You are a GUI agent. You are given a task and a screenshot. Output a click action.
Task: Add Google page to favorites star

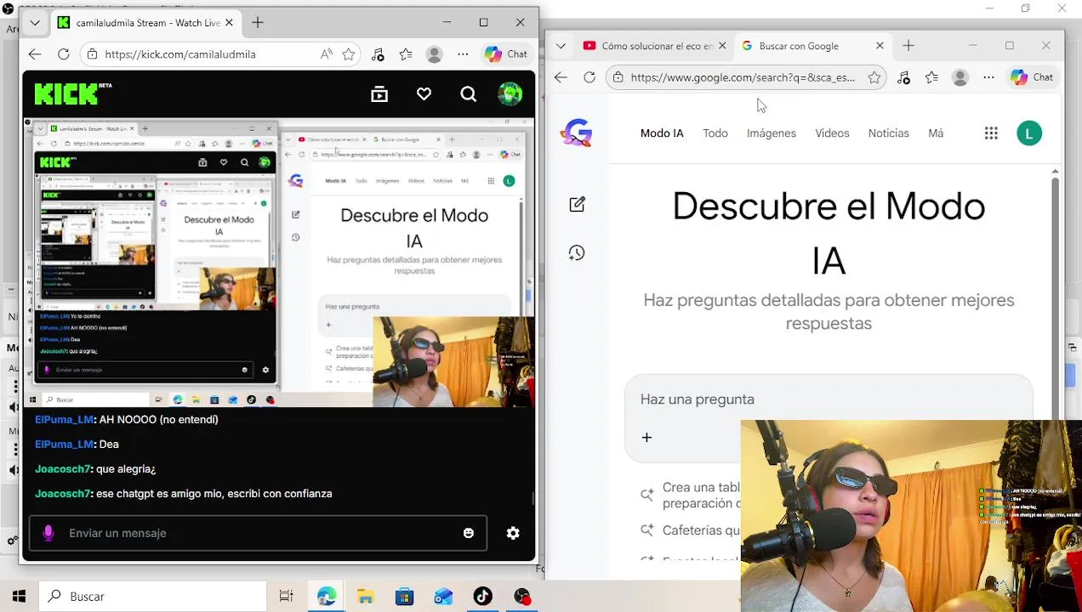pyautogui.click(x=874, y=77)
